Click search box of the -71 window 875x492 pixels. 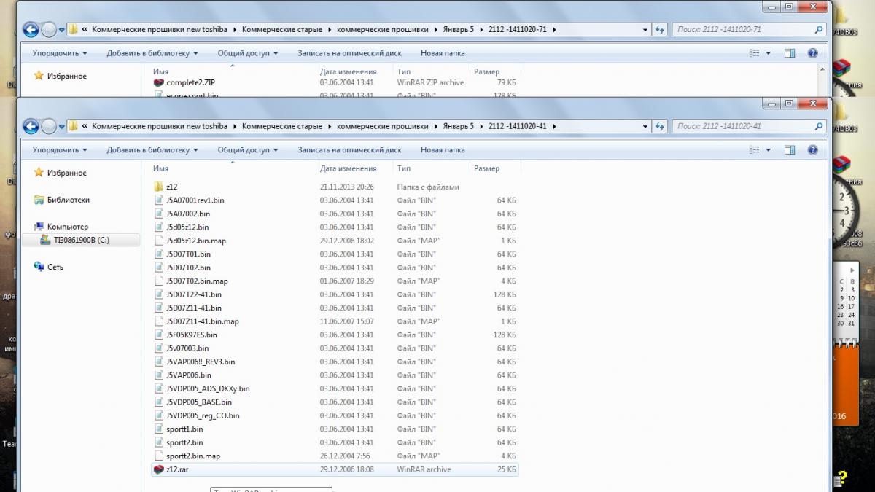[x=748, y=30]
